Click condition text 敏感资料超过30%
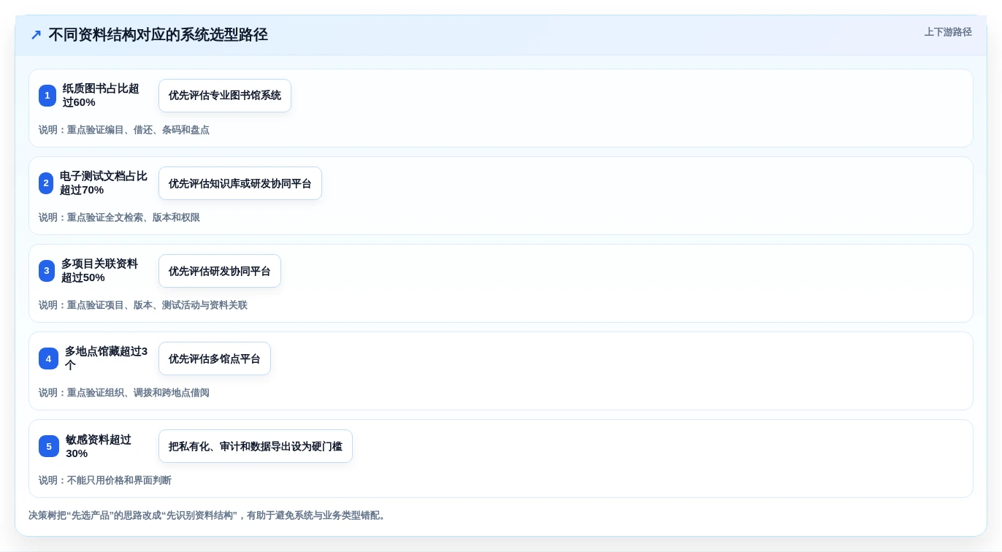The image size is (1002, 552). (x=99, y=446)
